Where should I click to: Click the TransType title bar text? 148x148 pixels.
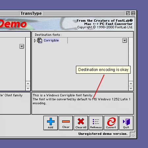pos(31,13)
